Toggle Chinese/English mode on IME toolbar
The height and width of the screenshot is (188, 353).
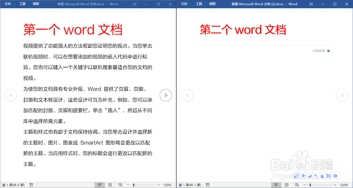[303, 176]
